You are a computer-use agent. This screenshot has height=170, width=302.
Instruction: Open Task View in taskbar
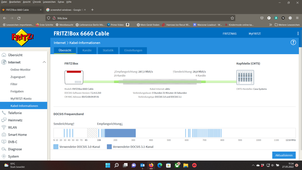pyautogui.click(x=125, y=165)
